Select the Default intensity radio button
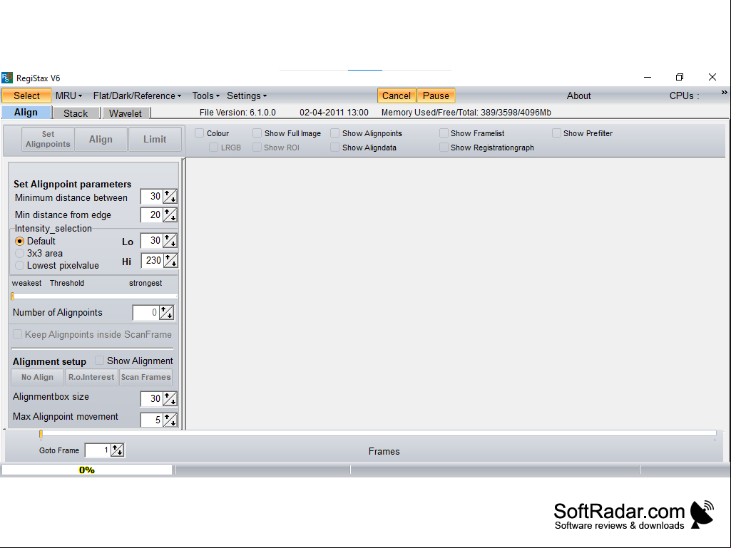This screenshot has width=731, height=548. [19, 242]
